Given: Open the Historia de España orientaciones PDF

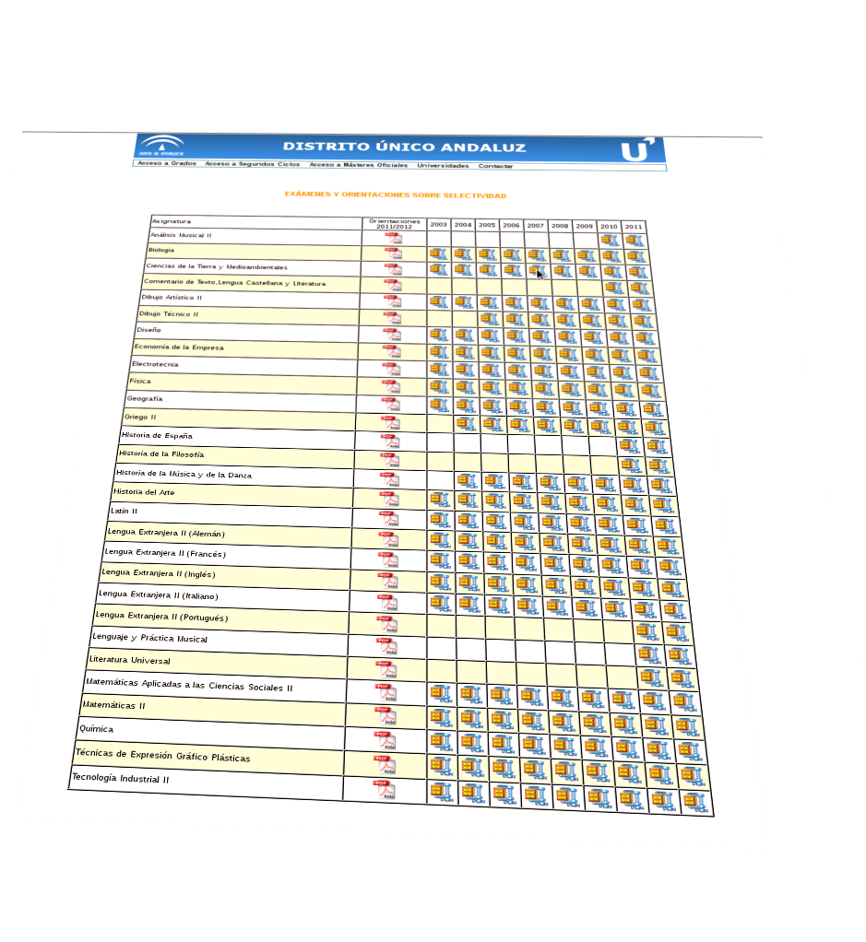Looking at the screenshot, I should (391, 442).
